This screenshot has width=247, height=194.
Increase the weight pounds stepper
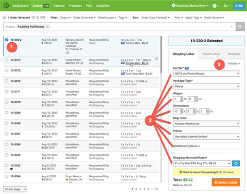coord(181,98)
